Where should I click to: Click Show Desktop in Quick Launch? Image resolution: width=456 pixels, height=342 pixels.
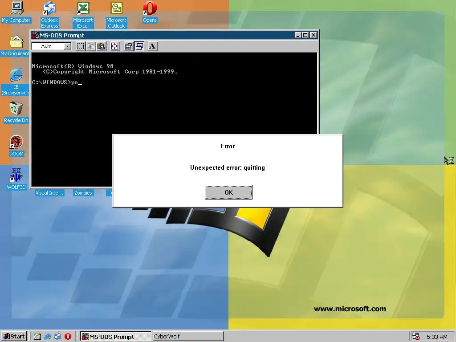[x=37, y=337]
